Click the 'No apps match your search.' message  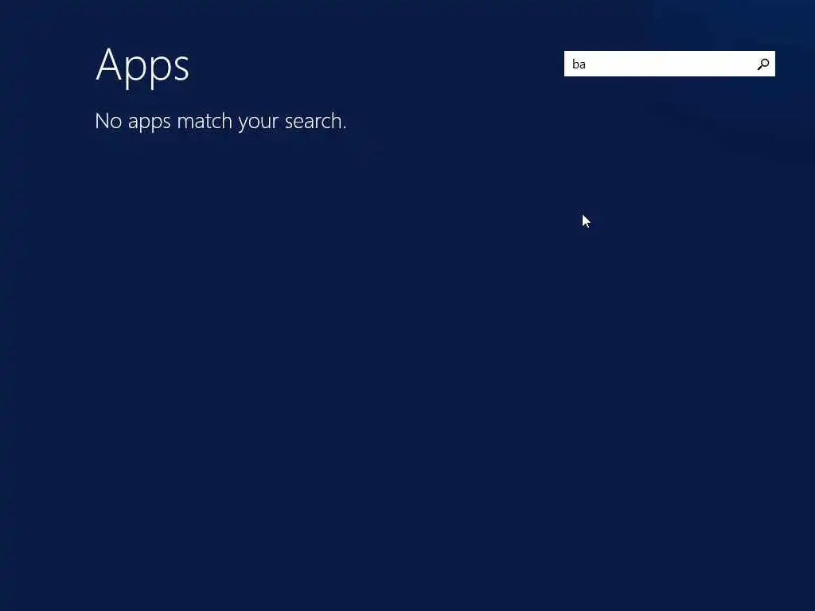click(x=220, y=122)
